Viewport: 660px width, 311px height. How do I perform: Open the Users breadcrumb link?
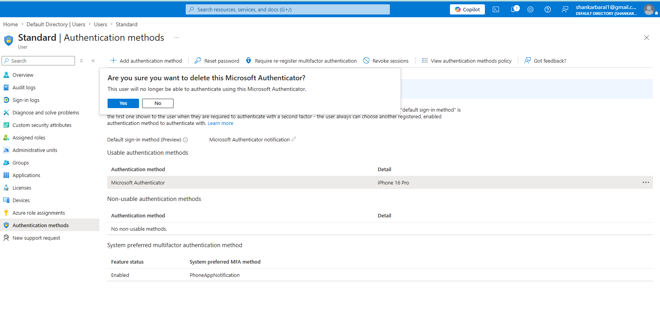pyautogui.click(x=101, y=24)
